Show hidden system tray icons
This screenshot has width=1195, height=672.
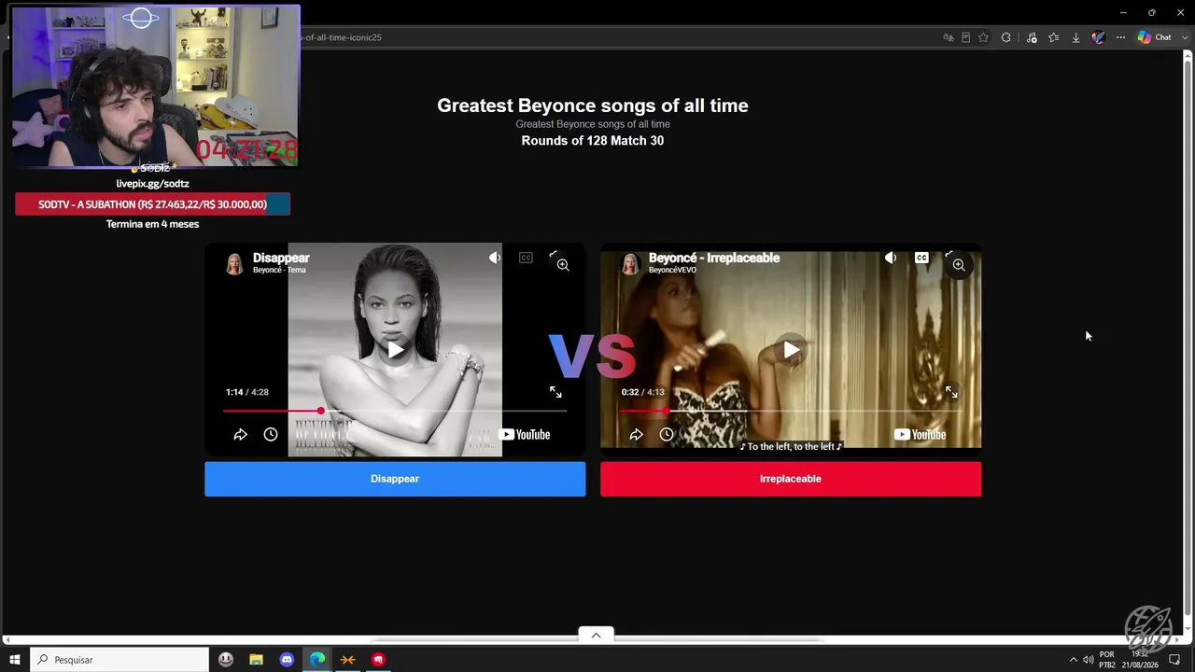1073,660
